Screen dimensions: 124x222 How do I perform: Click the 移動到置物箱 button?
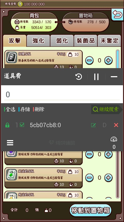point(90,210)
